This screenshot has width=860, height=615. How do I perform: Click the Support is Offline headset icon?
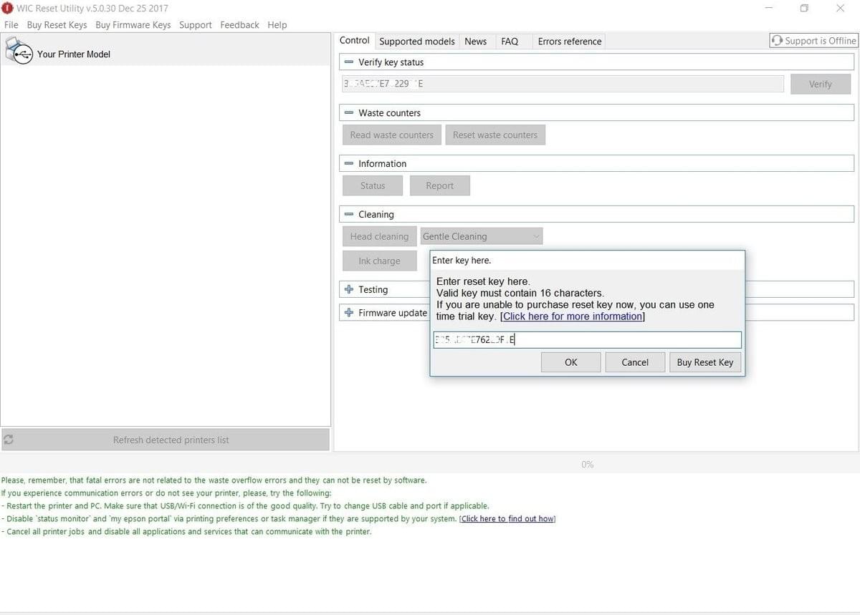pyautogui.click(x=777, y=41)
